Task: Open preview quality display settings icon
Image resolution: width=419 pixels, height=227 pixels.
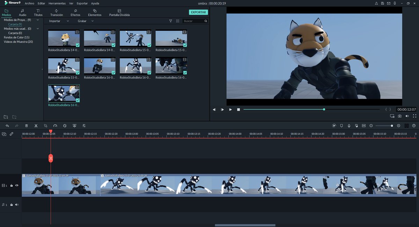Action: tap(392, 116)
